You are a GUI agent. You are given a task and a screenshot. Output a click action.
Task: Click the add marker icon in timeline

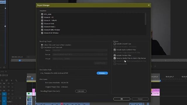point(11,80)
